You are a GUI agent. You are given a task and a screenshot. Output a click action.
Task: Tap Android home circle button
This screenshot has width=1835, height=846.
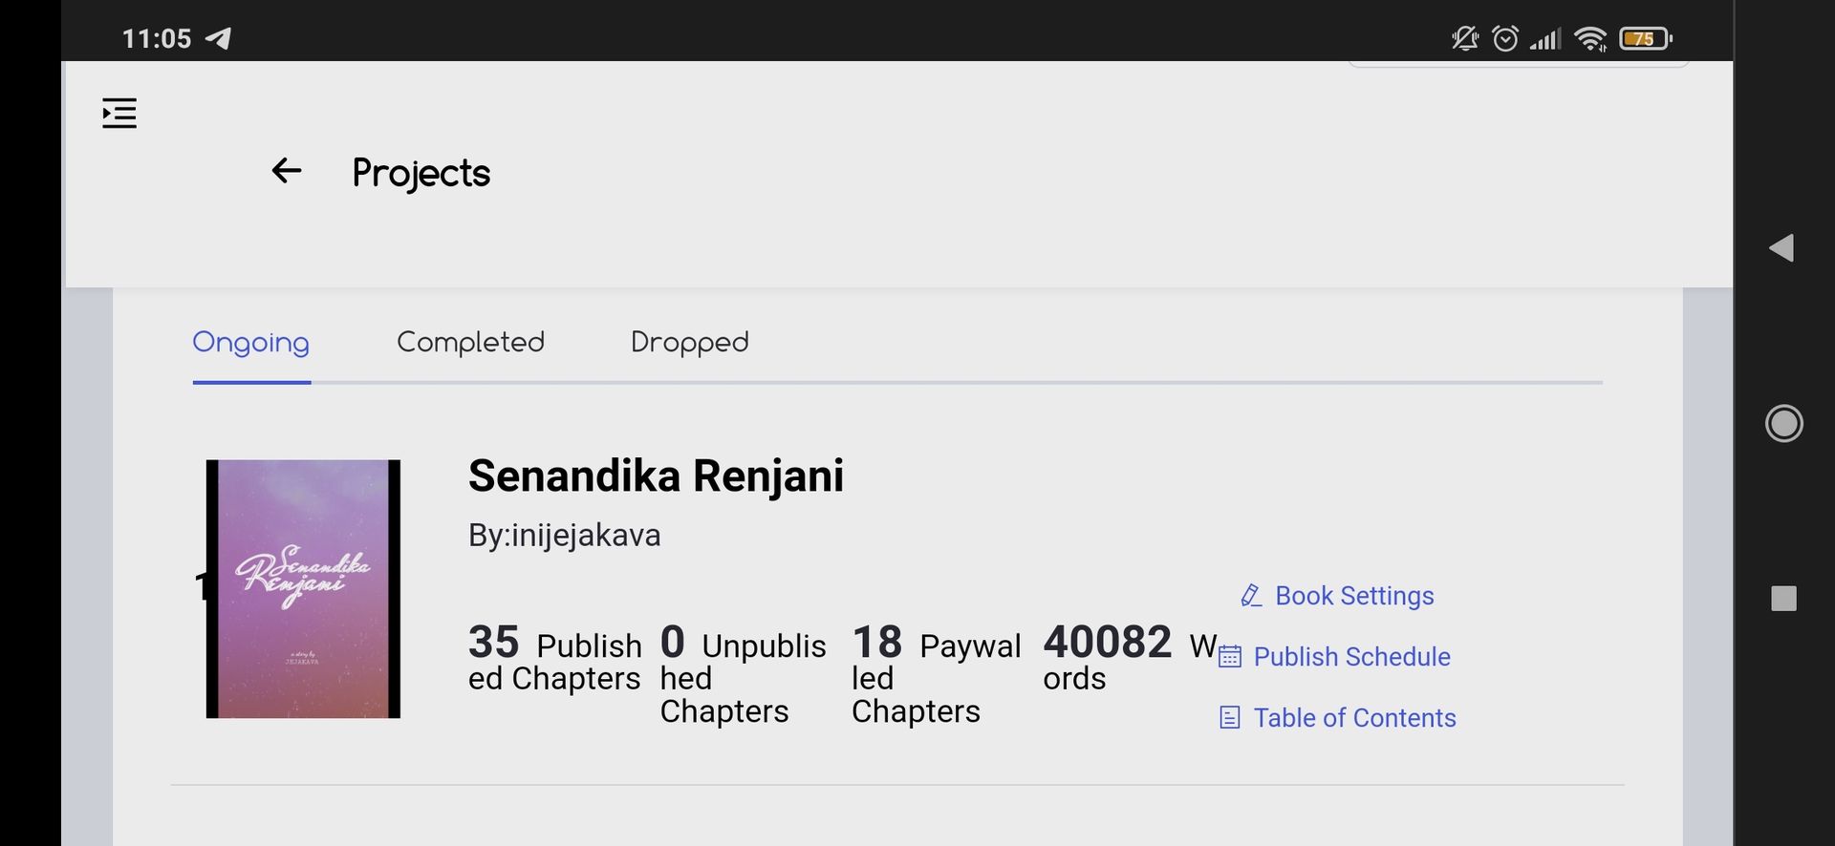point(1783,423)
